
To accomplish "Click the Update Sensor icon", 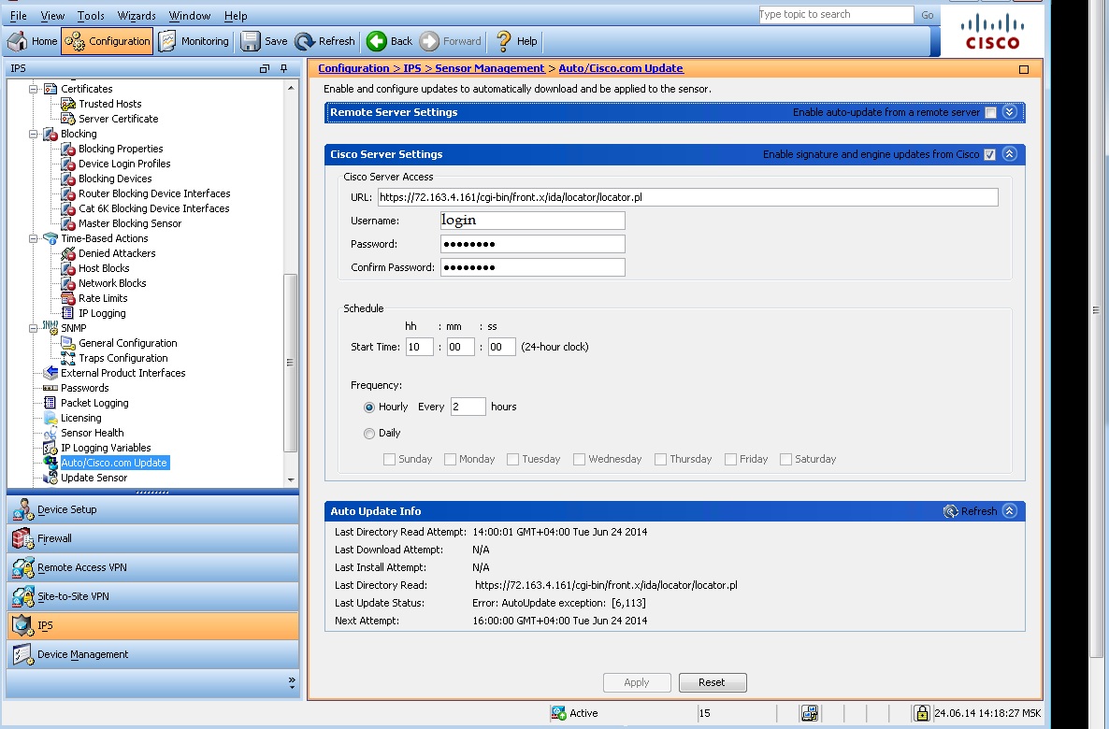I will coord(50,478).
